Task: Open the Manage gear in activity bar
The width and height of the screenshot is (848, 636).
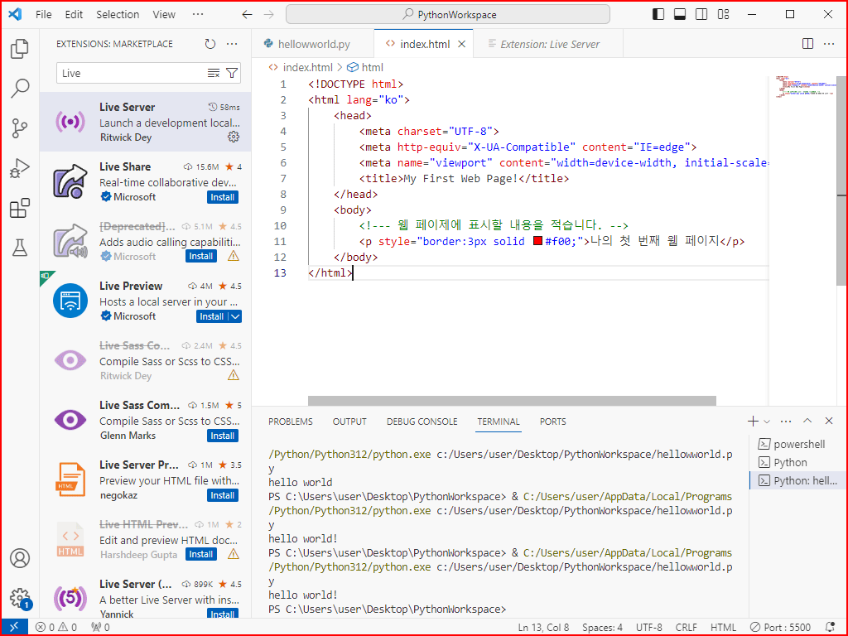Action: tap(20, 598)
